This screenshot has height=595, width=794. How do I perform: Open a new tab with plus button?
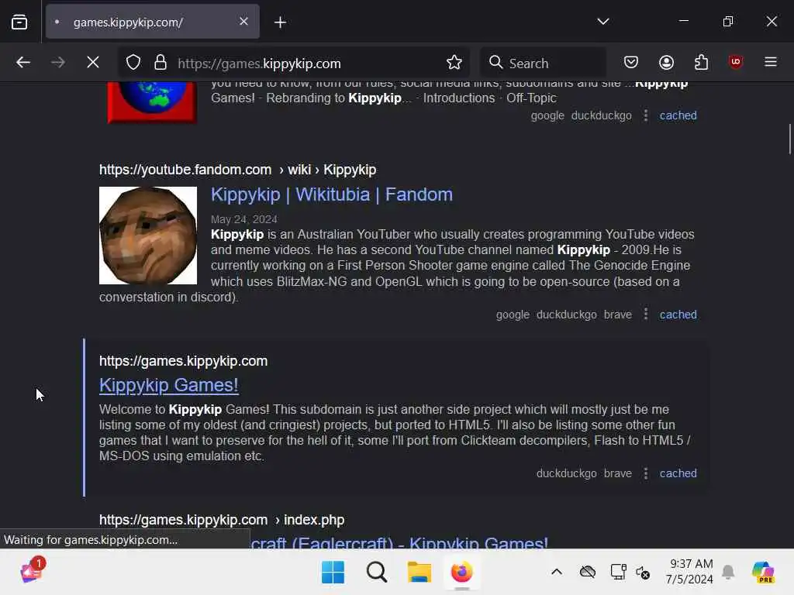pyautogui.click(x=280, y=22)
